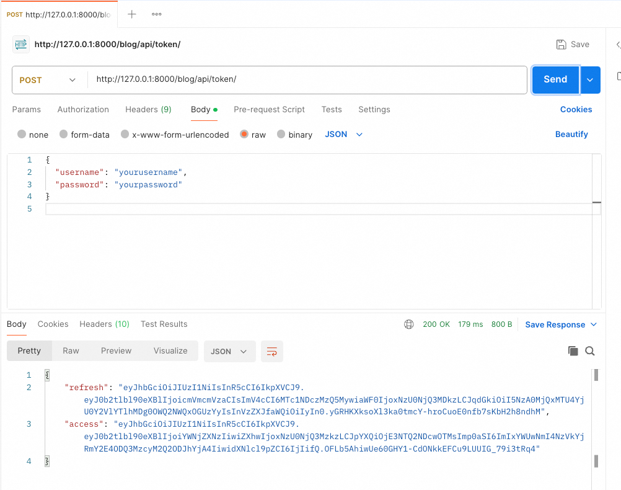Open request Headers (9) tab

[x=148, y=109]
